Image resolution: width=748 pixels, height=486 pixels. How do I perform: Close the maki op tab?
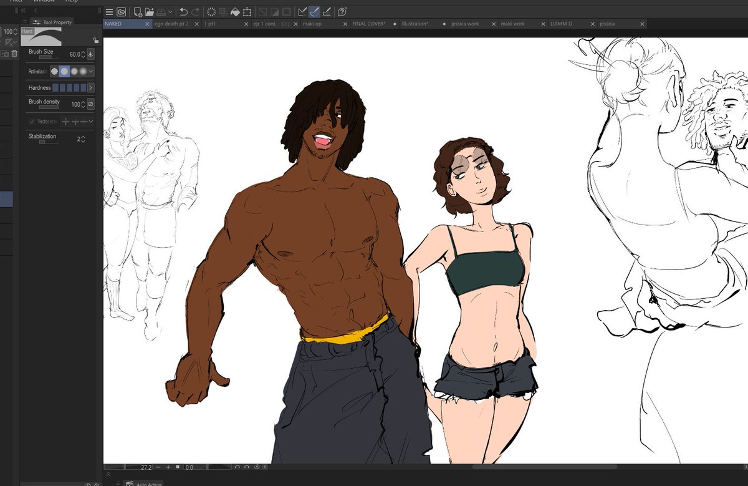click(345, 24)
